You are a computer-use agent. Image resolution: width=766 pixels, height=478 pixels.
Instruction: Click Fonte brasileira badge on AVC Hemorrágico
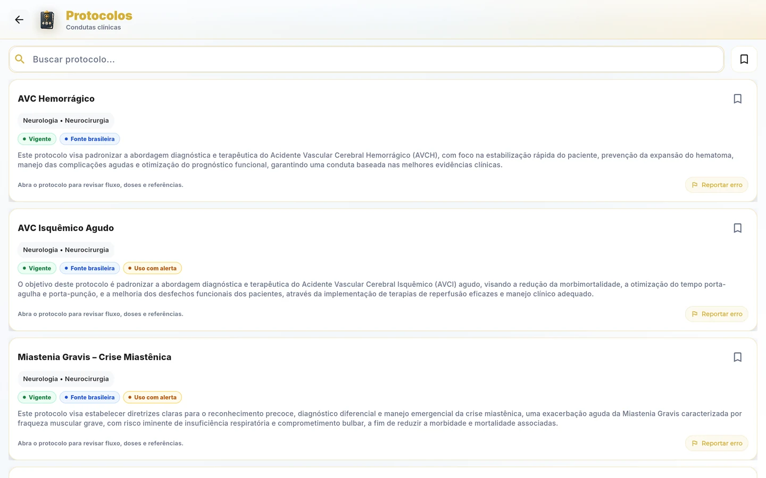tap(90, 139)
